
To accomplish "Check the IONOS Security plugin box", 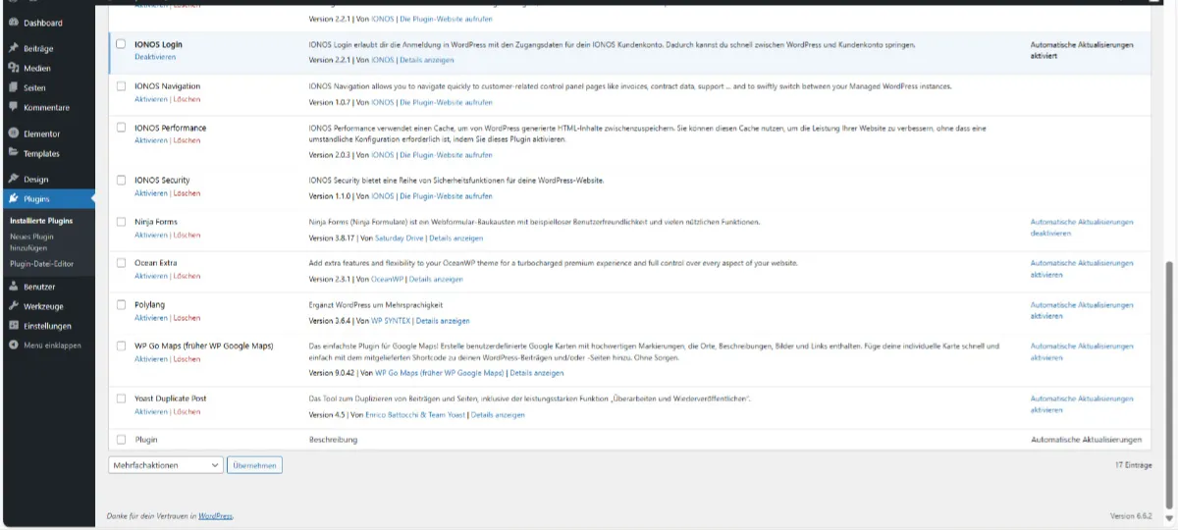I will click(x=121, y=180).
